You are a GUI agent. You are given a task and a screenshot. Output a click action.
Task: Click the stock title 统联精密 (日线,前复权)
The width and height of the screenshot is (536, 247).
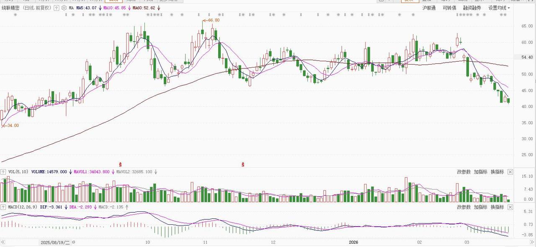pos(26,8)
